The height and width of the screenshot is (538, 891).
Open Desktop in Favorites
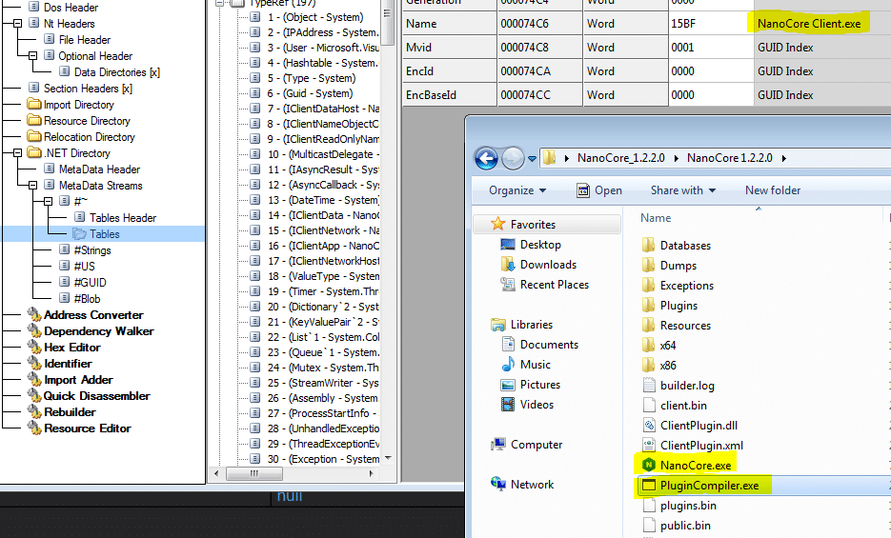540,245
